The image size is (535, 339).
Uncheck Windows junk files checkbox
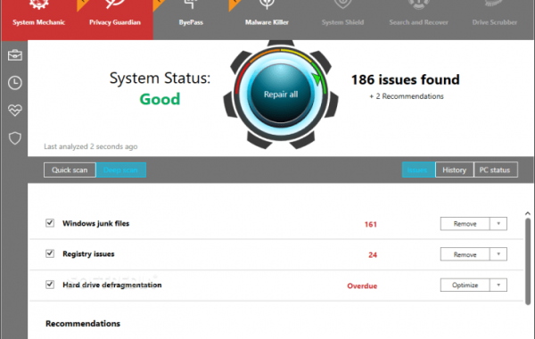pyautogui.click(x=50, y=223)
